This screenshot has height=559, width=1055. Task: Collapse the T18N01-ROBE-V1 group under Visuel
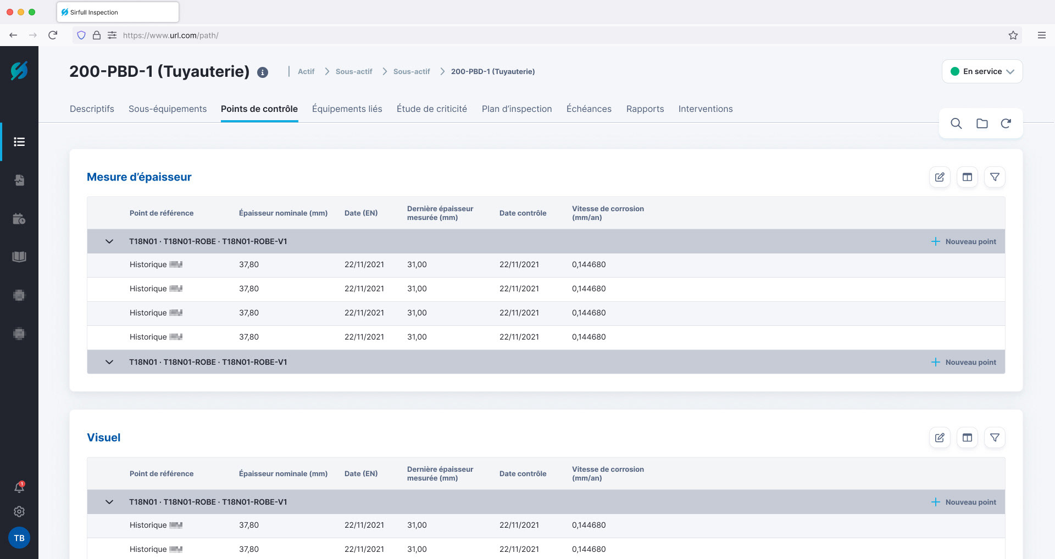(x=109, y=502)
